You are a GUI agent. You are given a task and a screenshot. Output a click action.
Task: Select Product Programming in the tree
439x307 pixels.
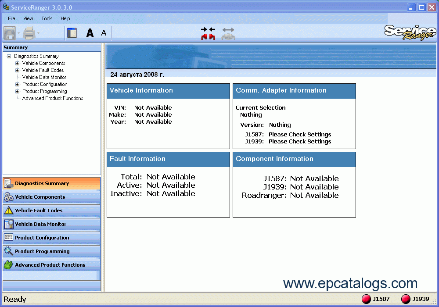coord(45,91)
